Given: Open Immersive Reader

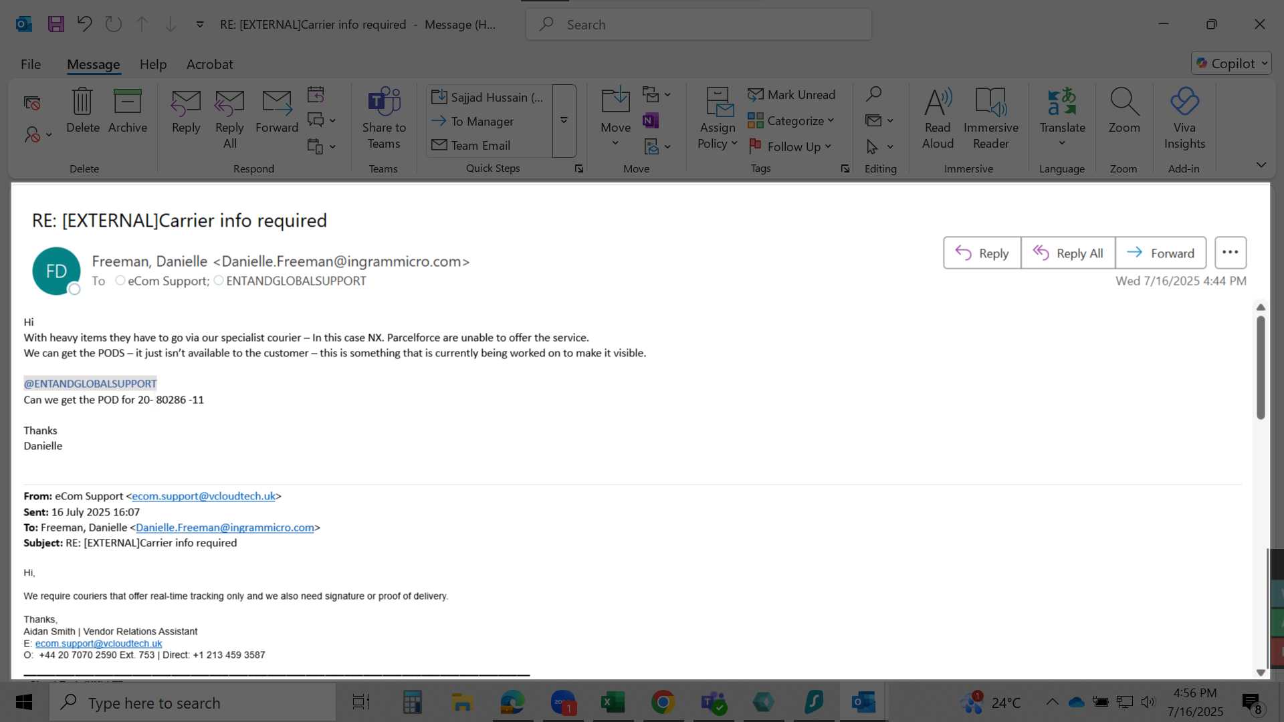Looking at the screenshot, I should pos(991,119).
